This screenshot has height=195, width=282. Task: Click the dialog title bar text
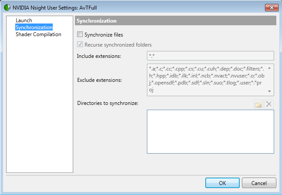54,8
